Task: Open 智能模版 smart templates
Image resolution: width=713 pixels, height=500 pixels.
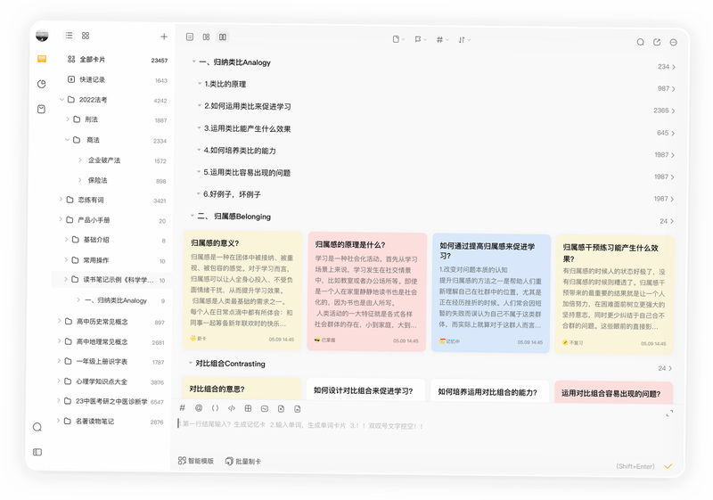Action: [x=195, y=461]
